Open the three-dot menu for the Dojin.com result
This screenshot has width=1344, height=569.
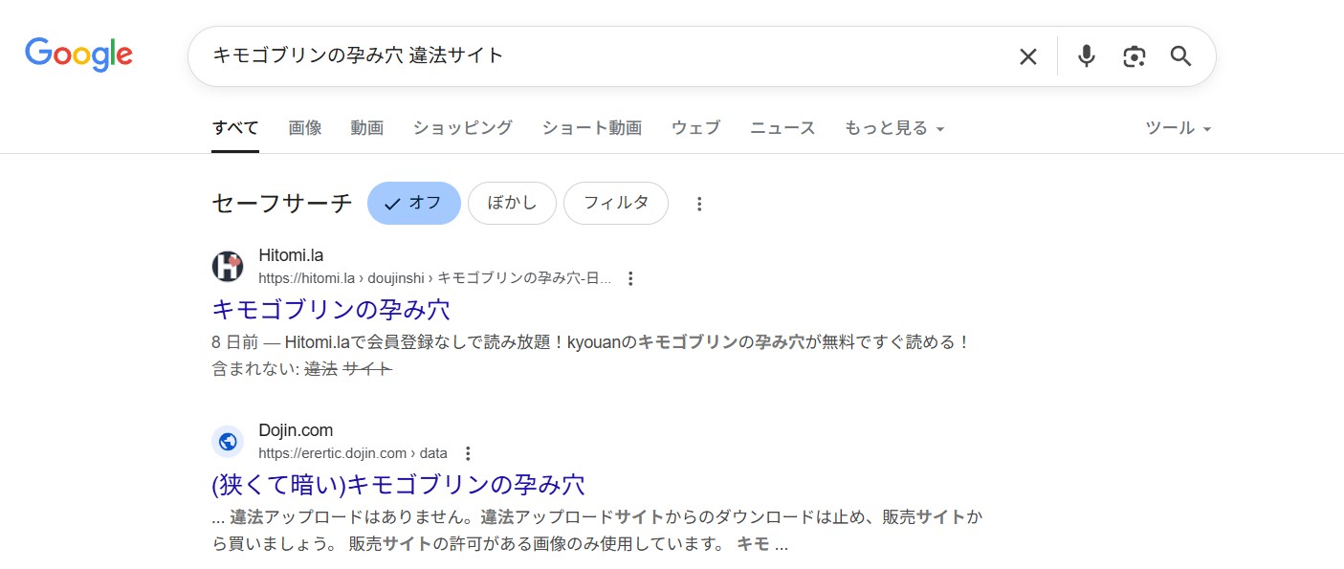click(x=467, y=452)
